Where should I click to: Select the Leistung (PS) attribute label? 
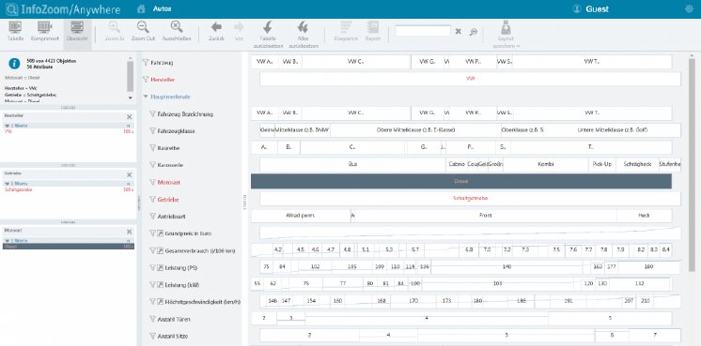coord(180,268)
